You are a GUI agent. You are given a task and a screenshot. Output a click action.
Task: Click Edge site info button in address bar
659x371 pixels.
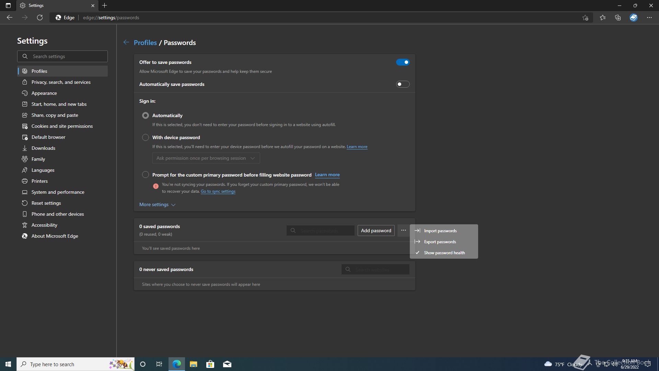(65, 18)
